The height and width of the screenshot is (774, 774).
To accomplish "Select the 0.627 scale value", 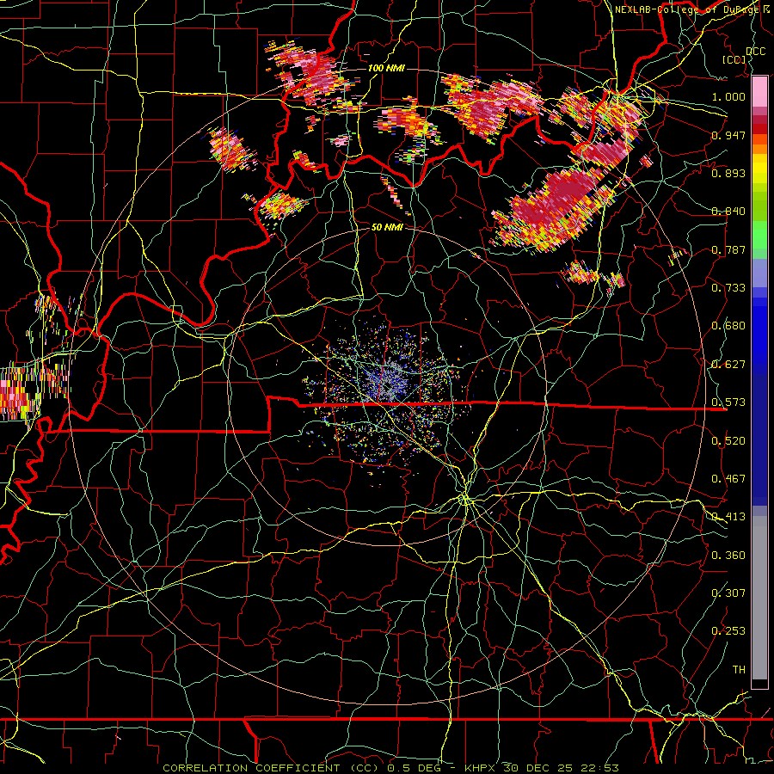I will click(x=728, y=365).
